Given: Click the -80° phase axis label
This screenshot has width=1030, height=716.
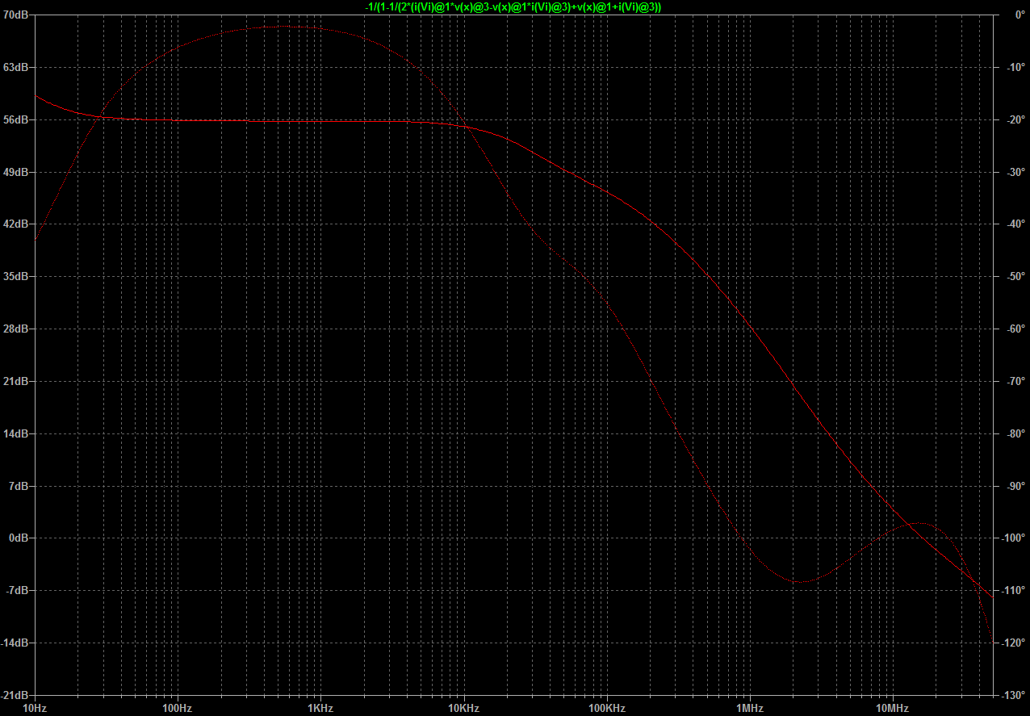Looking at the screenshot, I should point(1014,433).
